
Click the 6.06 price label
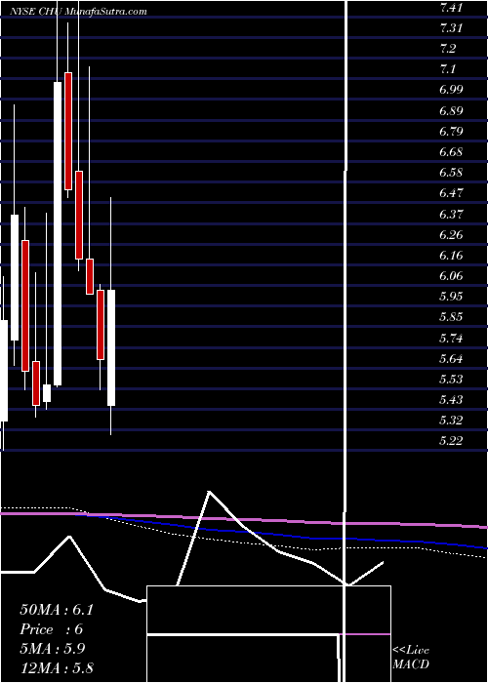pyautogui.click(x=451, y=276)
